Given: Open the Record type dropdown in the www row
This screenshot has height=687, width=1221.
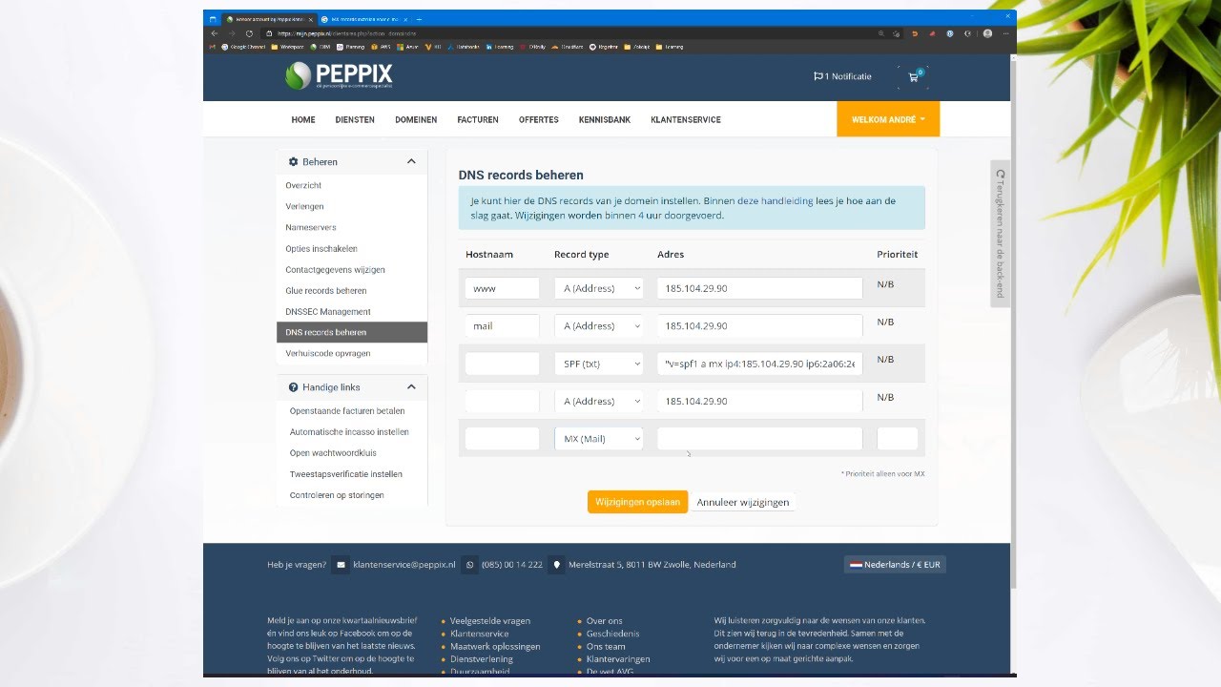Looking at the screenshot, I should tap(599, 288).
